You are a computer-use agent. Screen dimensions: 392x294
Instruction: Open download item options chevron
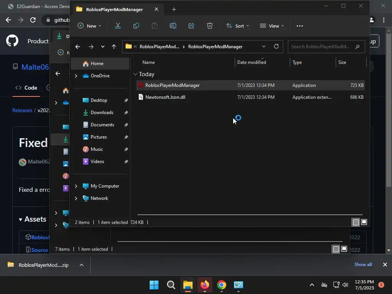[82, 265]
